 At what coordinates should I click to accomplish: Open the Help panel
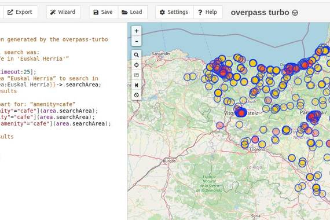pyautogui.click(x=208, y=12)
